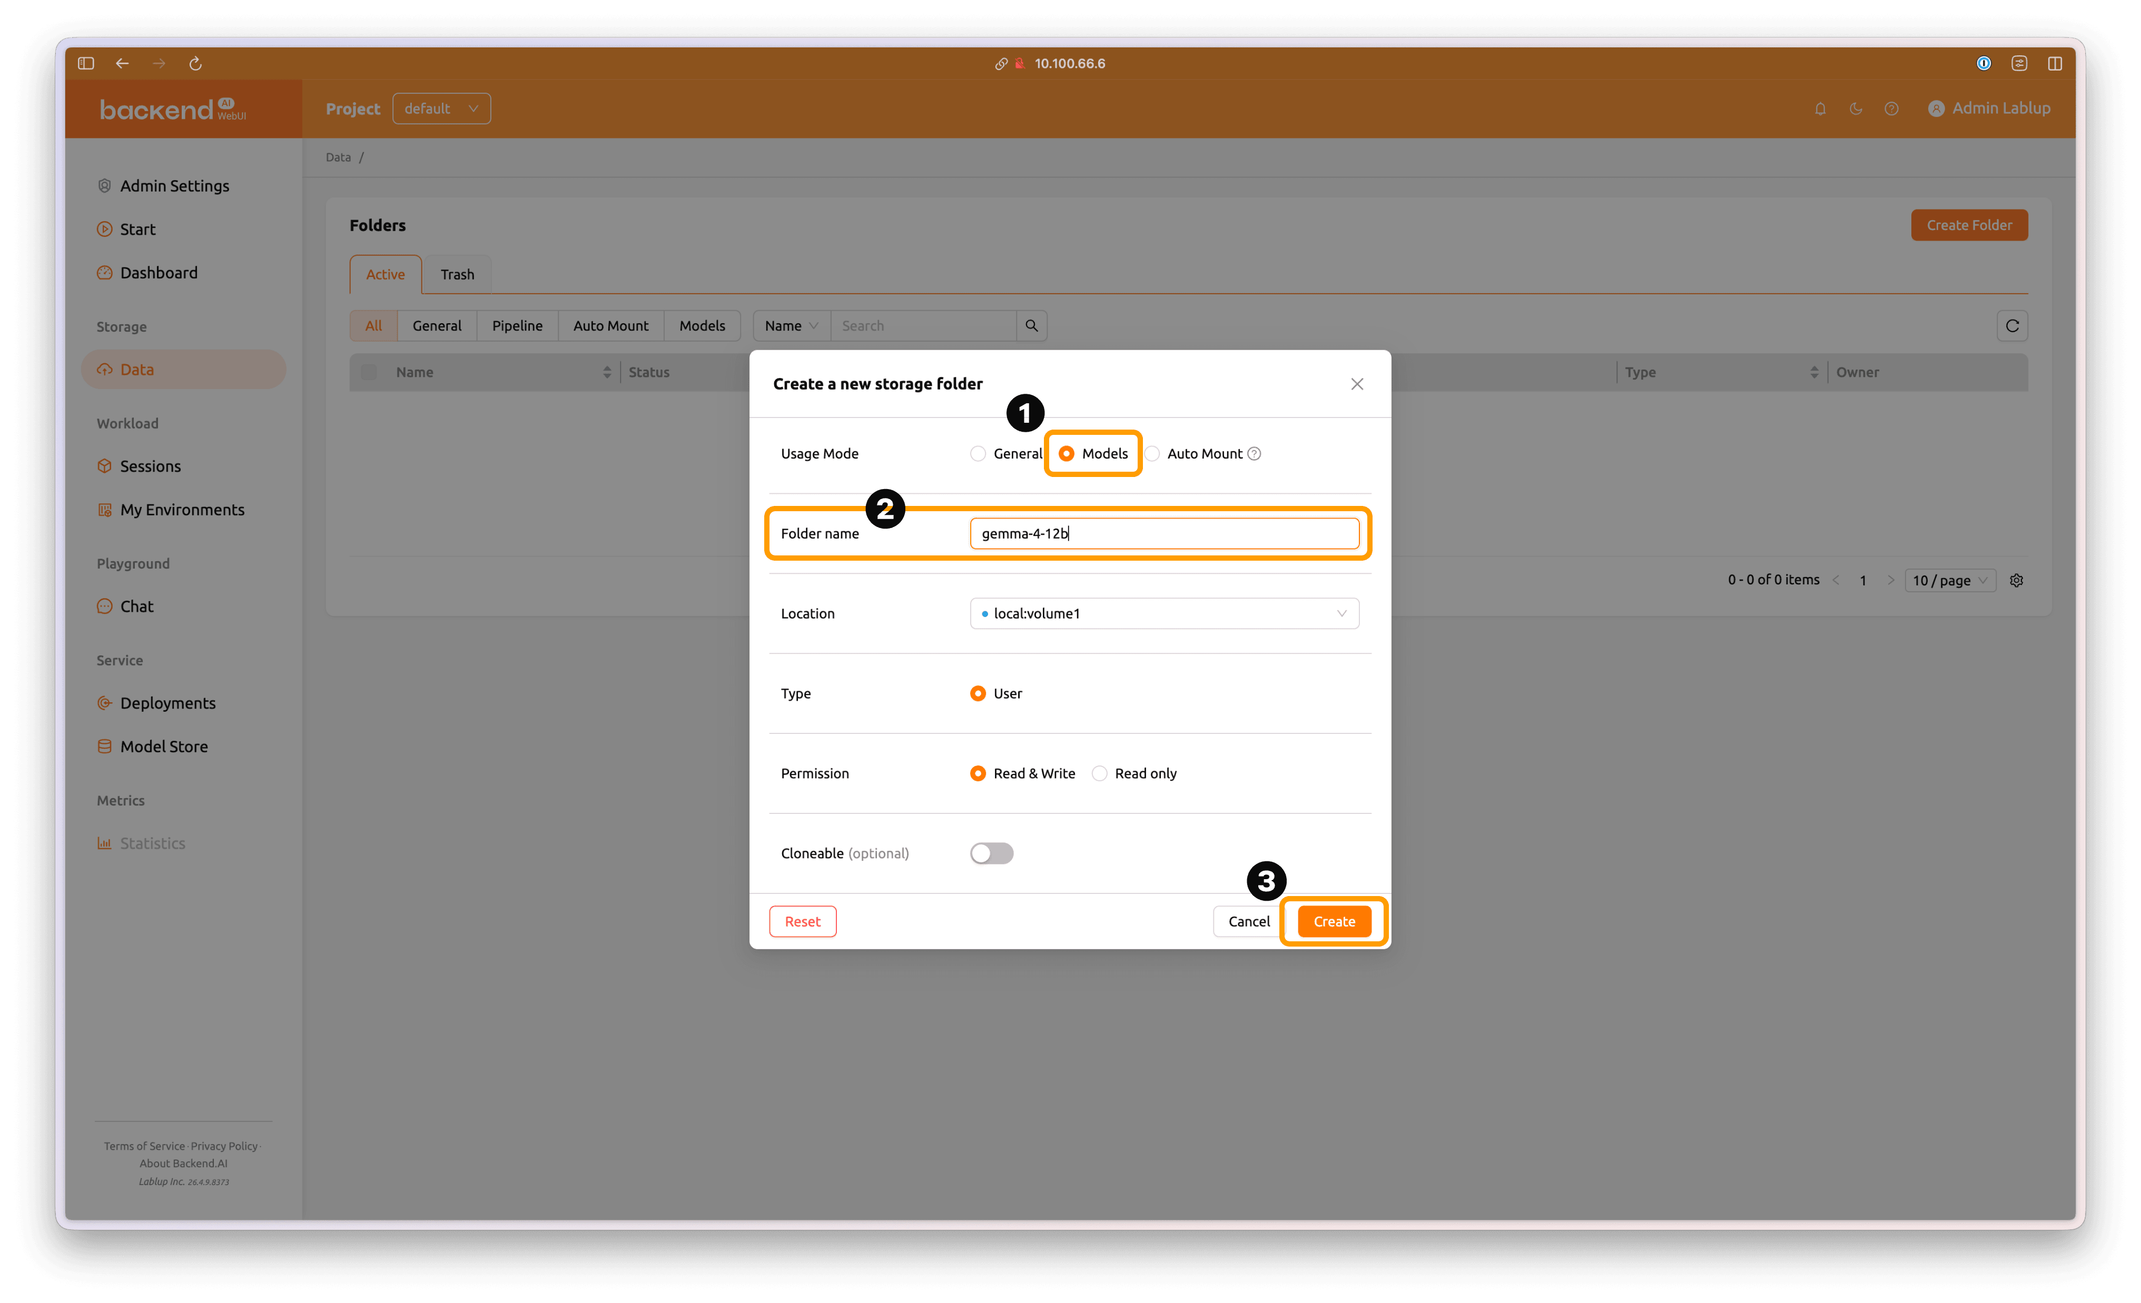
Task: Open table settings gear icon
Action: (x=2017, y=580)
